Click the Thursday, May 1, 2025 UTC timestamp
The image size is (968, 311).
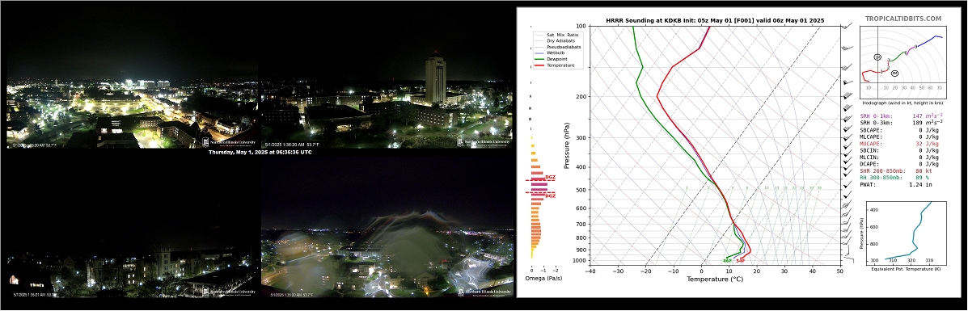[x=260, y=152]
